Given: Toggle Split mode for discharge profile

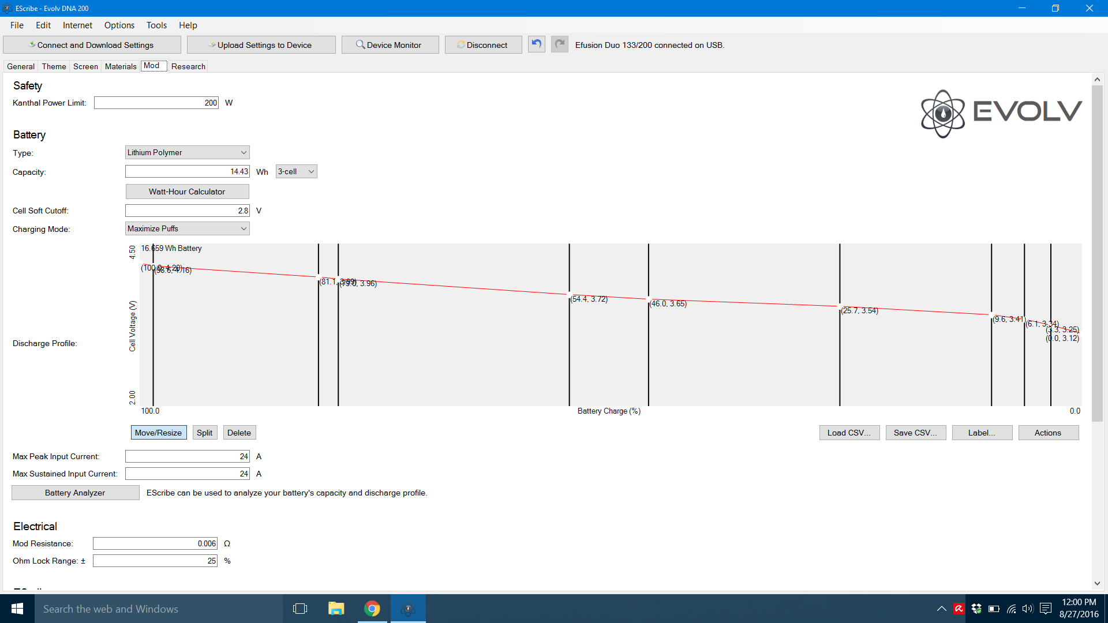Looking at the screenshot, I should [204, 433].
